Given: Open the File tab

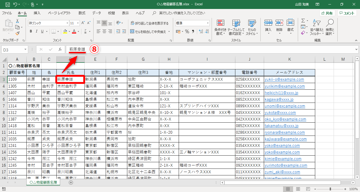Looking at the screenshot, I should click(7, 13).
